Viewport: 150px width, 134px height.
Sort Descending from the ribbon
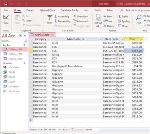click(62, 21)
